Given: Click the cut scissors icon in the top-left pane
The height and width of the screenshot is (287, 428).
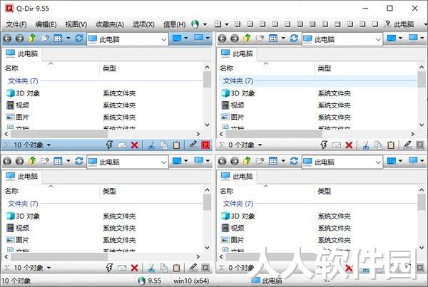Looking at the screenshot, I should click(x=151, y=145).
